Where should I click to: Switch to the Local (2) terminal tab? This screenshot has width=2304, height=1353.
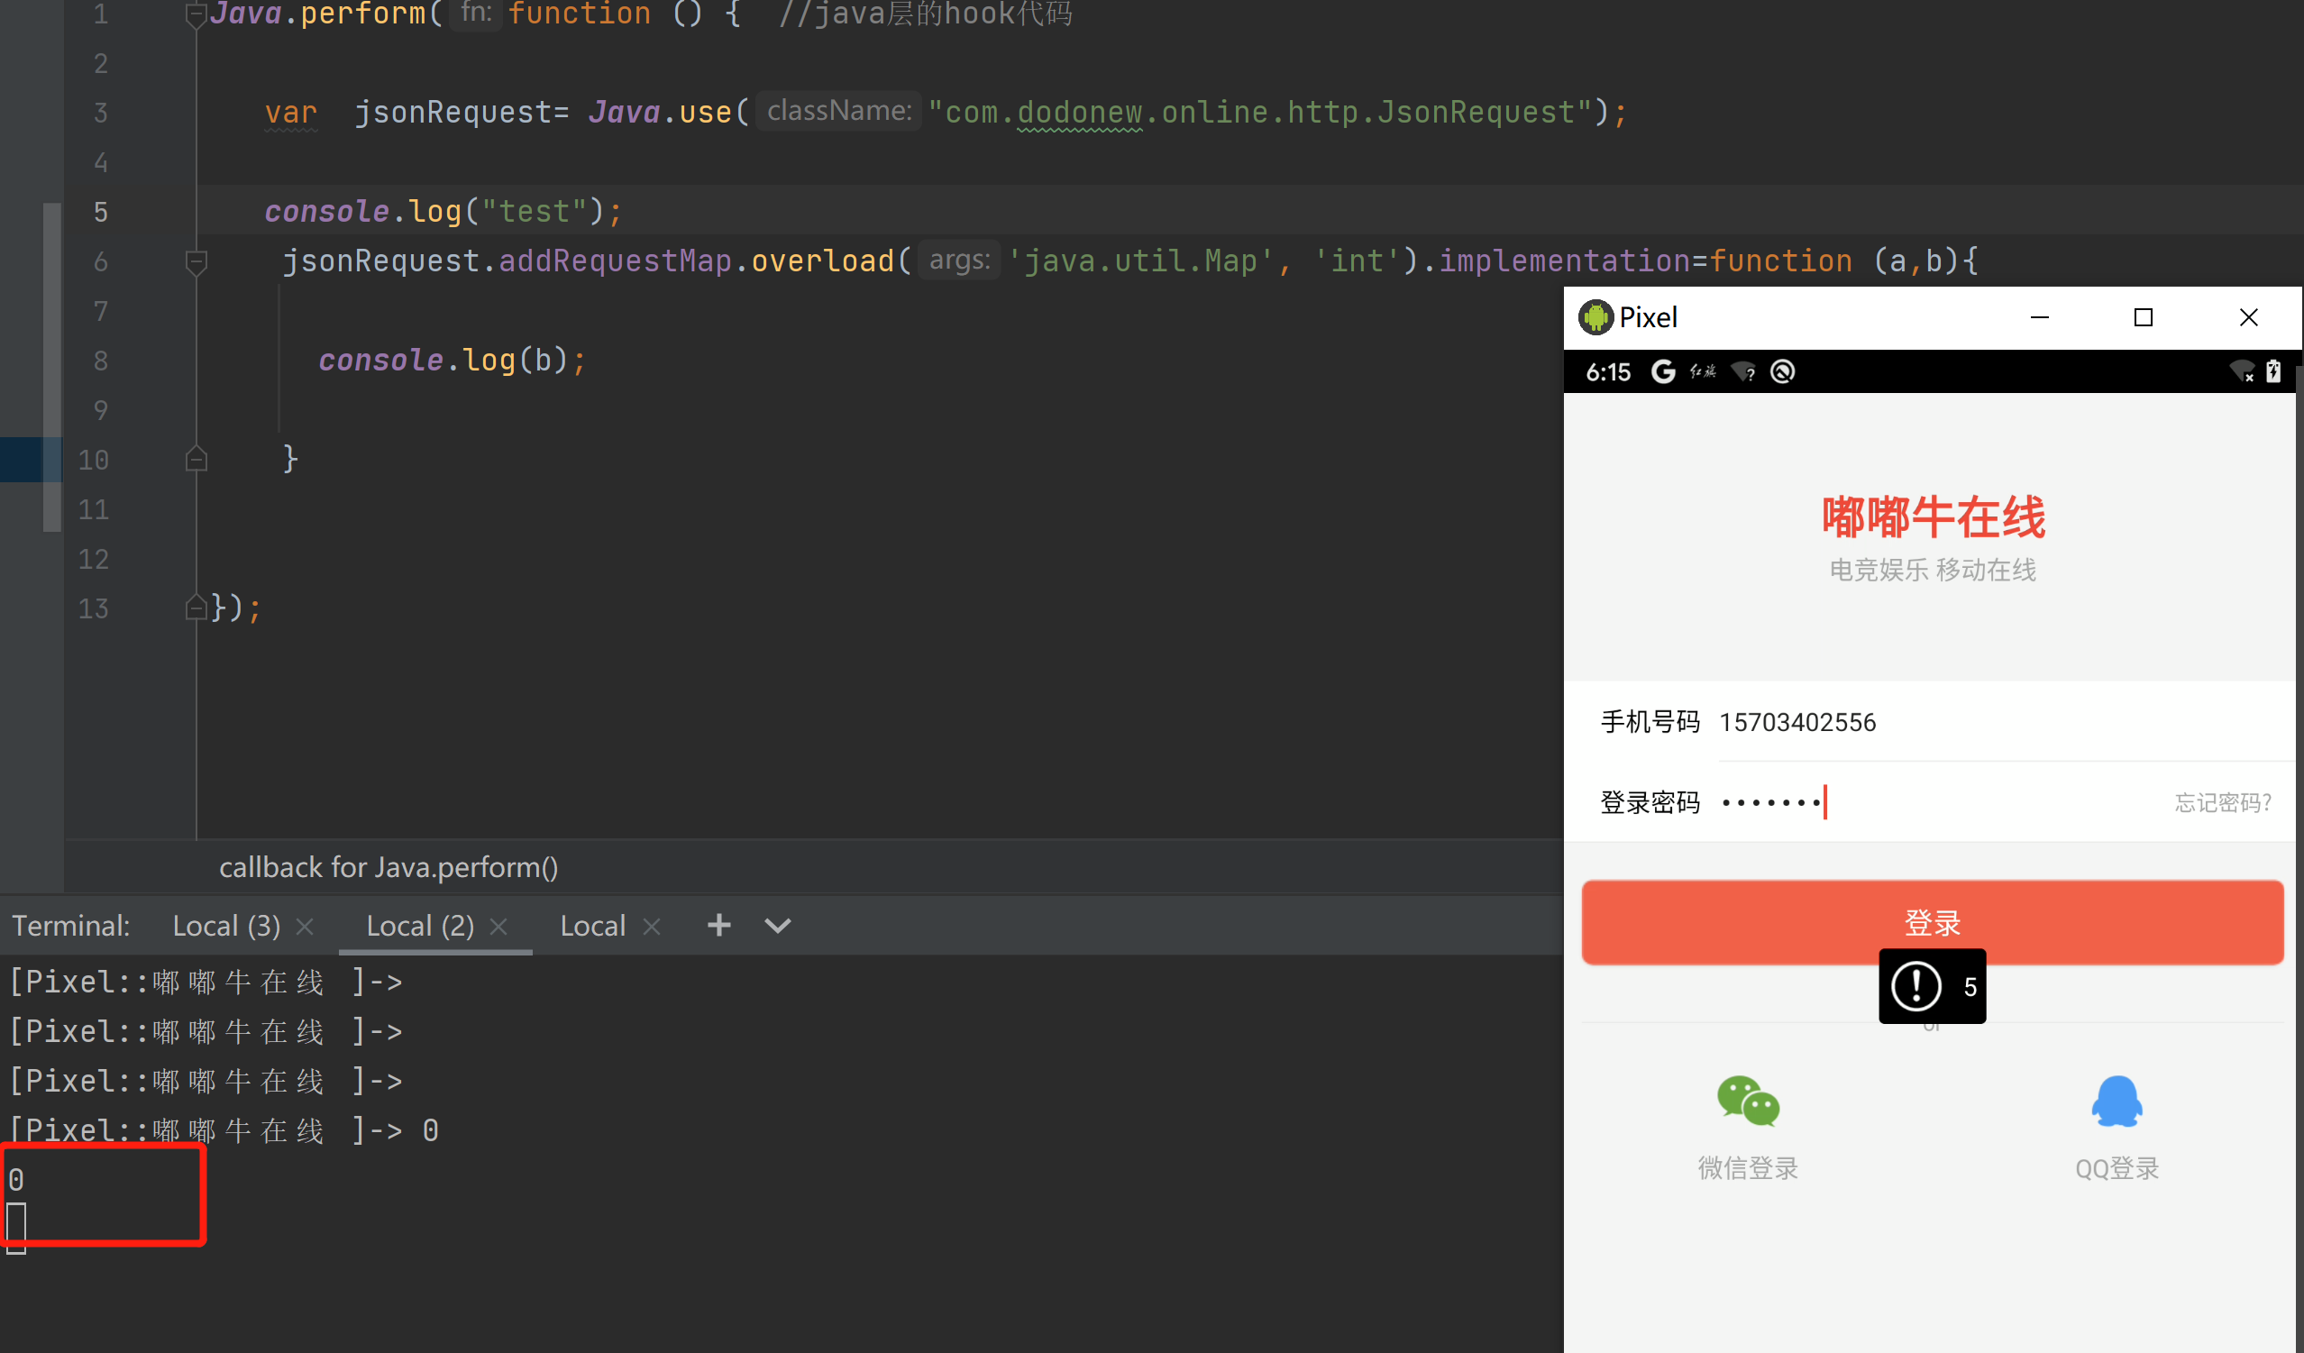pos(420,925)
